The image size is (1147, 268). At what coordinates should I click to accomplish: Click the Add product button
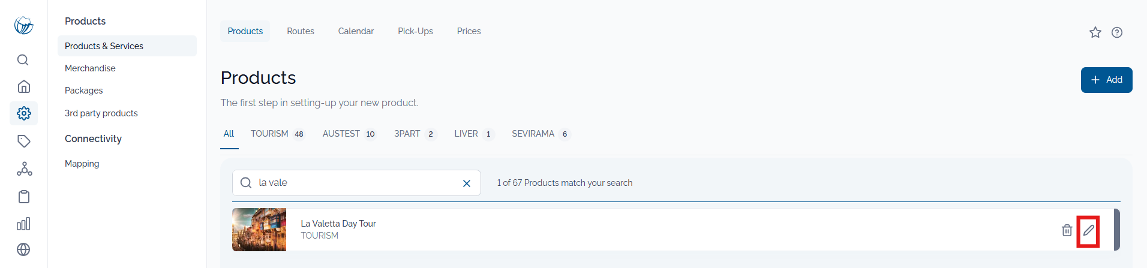[x=1106, y=80]
